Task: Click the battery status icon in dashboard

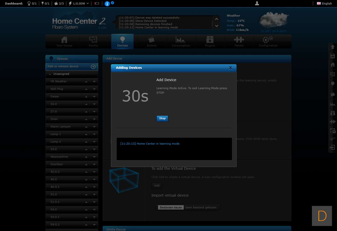Action: tap(97, 4)
